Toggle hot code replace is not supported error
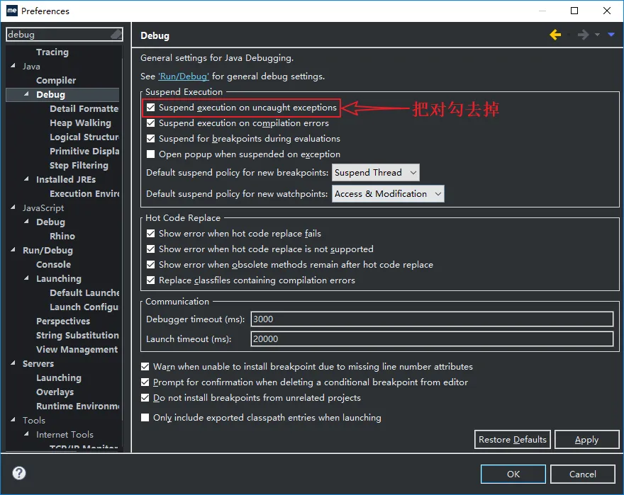 pyautogui.click(x=151, y=249)
